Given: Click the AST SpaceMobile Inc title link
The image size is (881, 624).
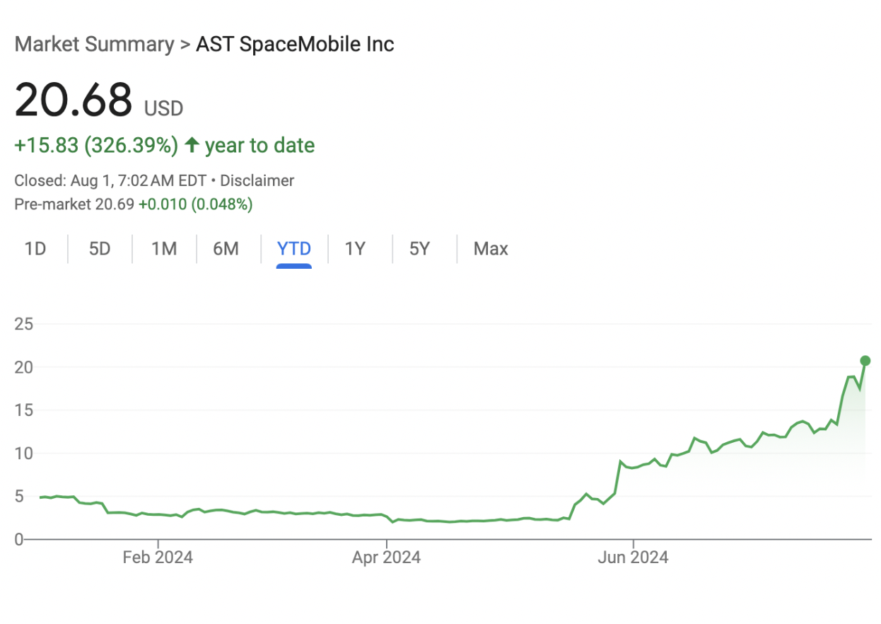Looking at the screenshot, I should tap(294, 44).
